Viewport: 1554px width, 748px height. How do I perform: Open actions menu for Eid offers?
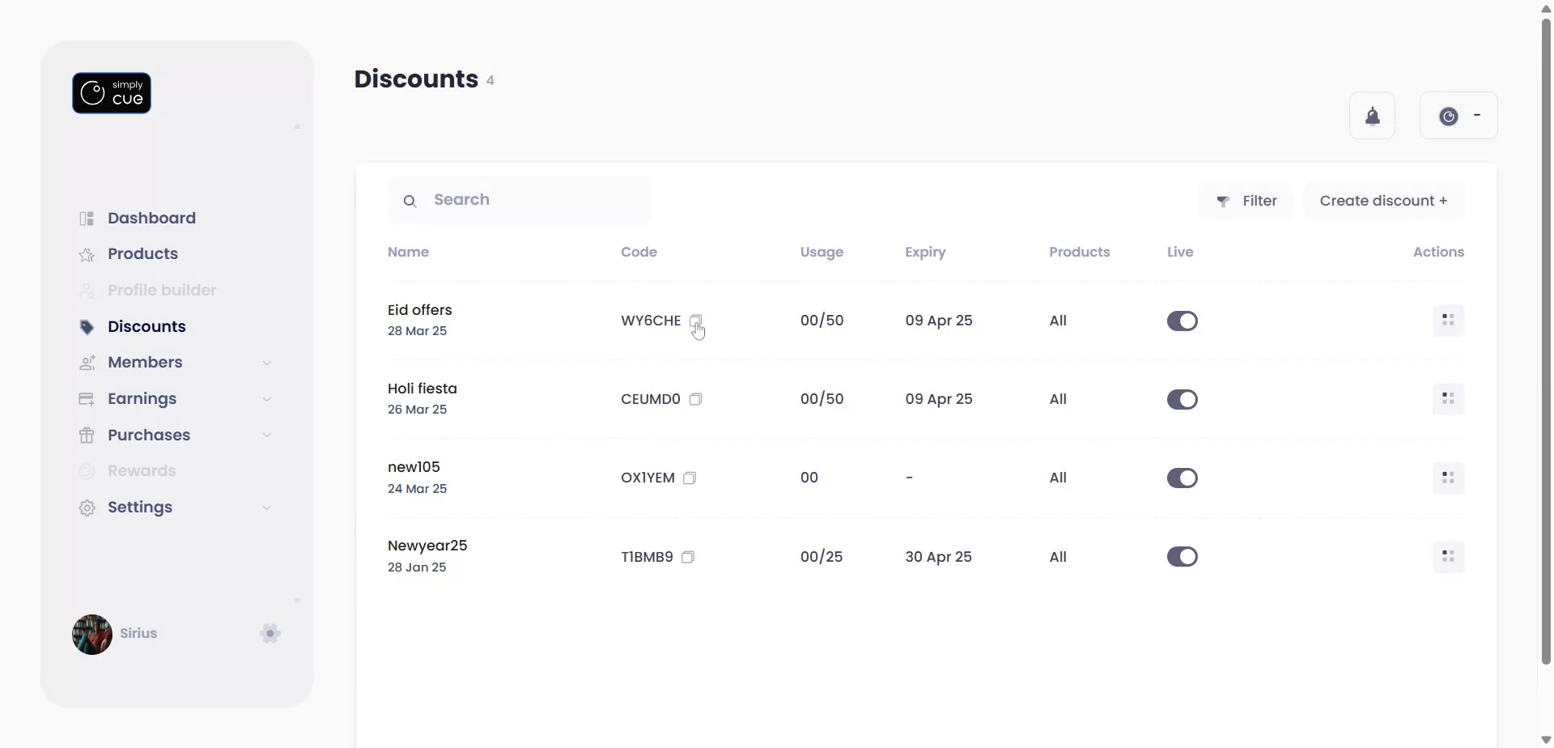[1448, 321]
